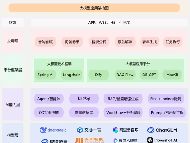
Task: Click the 智谱清言 logo
Action: click(x=45, y=140)
